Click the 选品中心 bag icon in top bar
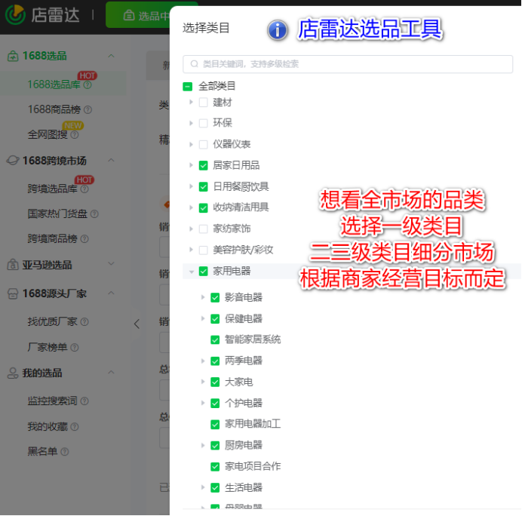Image resolution: width=522 pixels, height=516 pixels. tap(129, 15)
